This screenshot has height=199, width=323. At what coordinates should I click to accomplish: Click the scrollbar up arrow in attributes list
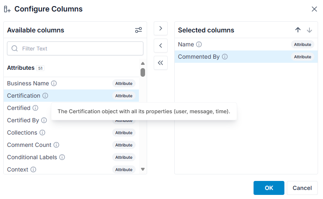[143, 63]
